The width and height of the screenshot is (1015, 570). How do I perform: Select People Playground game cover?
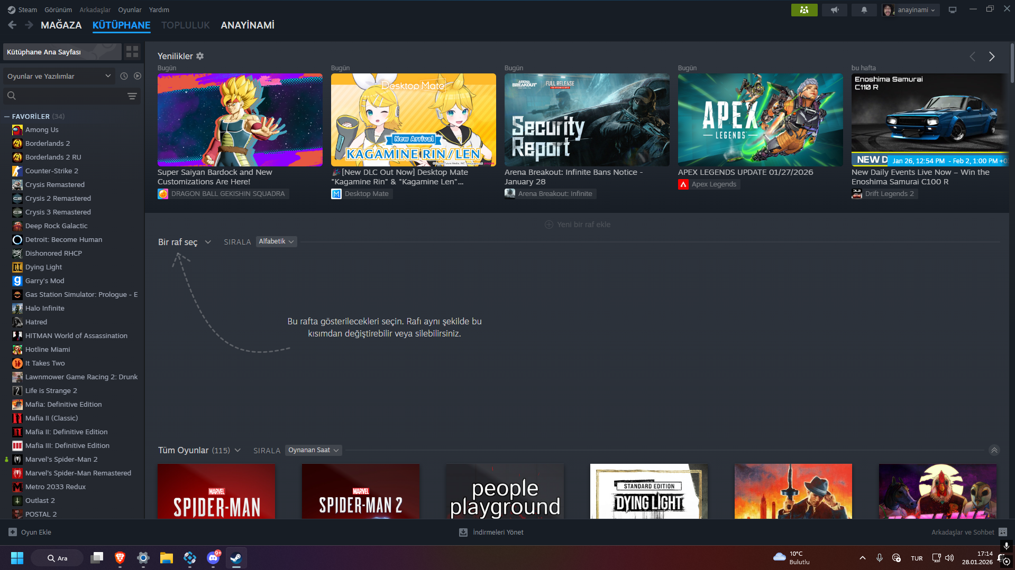tap(505, 491)
